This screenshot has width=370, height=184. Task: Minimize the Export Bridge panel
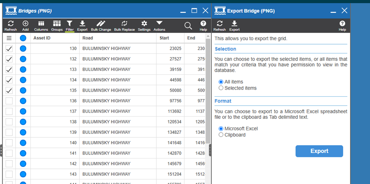pyautogui.click(x=333, y=12)
